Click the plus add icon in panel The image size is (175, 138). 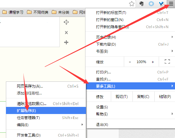click(x=66, y=42)
